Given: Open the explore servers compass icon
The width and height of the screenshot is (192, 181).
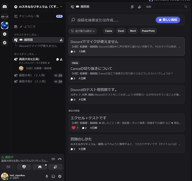Looking at the screenshot, I should 5,43.
